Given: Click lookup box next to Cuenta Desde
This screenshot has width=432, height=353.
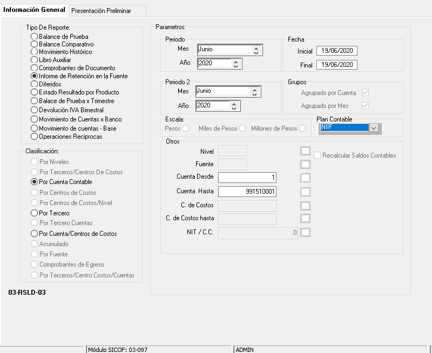Looking at the screenshot, I should pyautogui.click(x=306, y=178).
